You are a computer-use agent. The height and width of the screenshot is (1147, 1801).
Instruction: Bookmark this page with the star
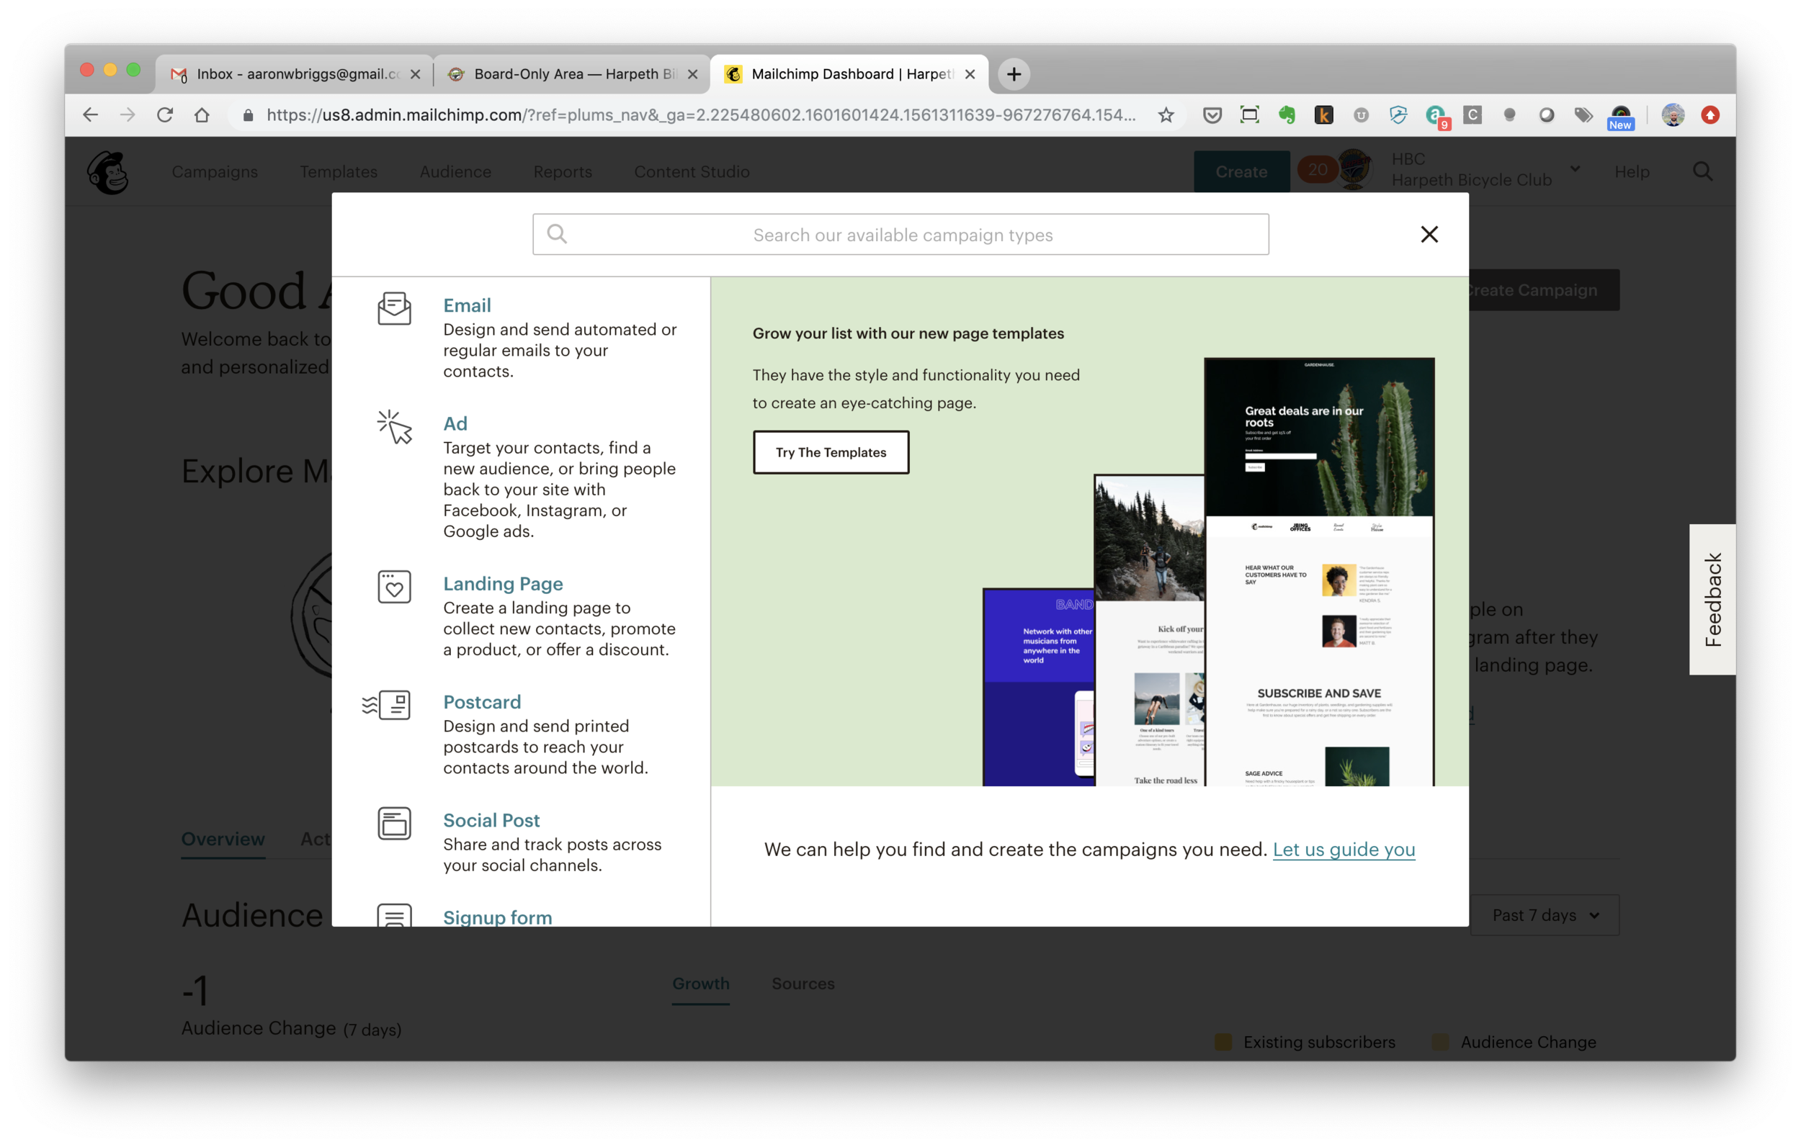pos(1166,115)
